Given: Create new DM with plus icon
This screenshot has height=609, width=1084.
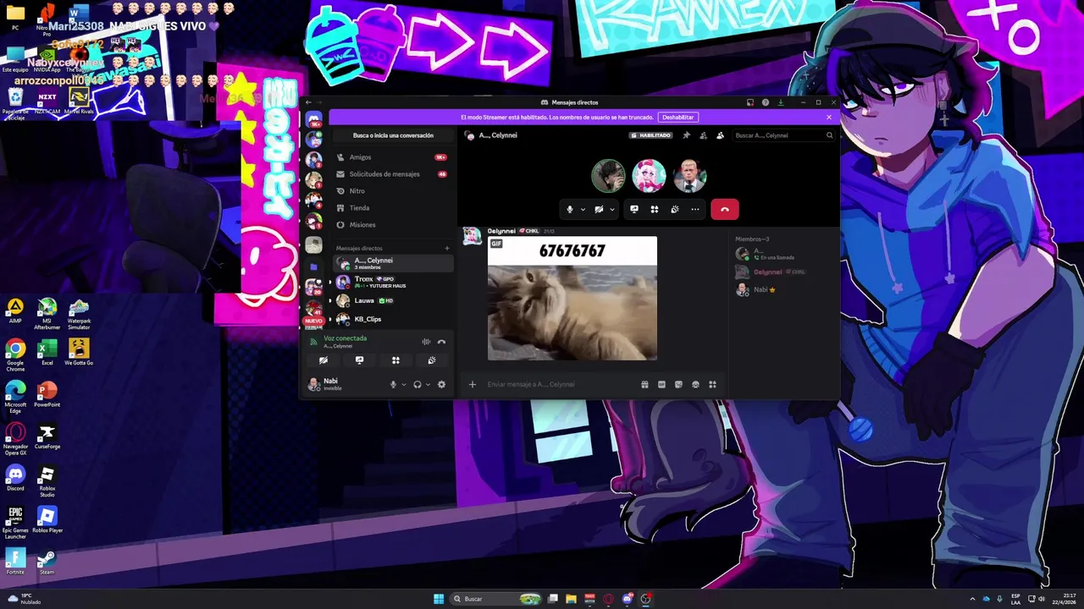Looking at the screenshot, I should (447, 248).
